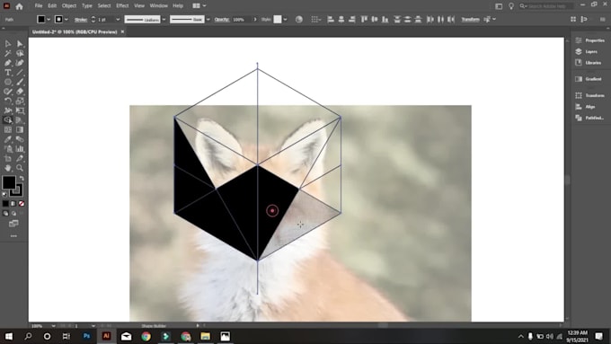Select the Zoom magnifier tool

pyautogui.click(x=20, y=168)
